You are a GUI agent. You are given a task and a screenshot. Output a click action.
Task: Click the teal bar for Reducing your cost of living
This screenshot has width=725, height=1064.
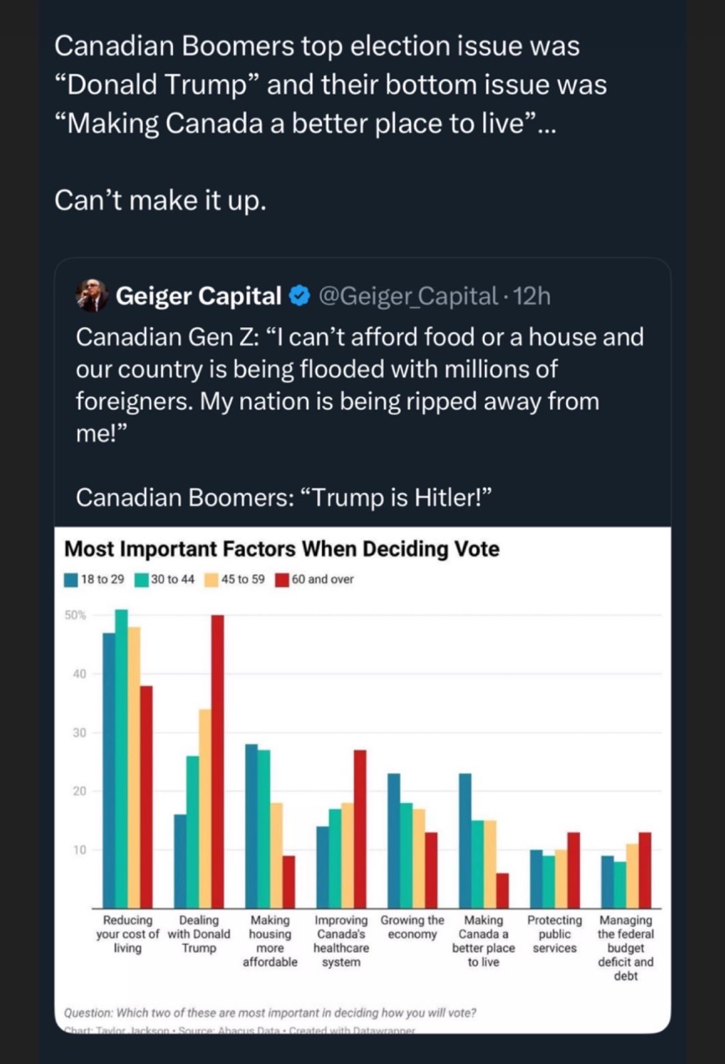pyautogui.click(x=121, y=758)
